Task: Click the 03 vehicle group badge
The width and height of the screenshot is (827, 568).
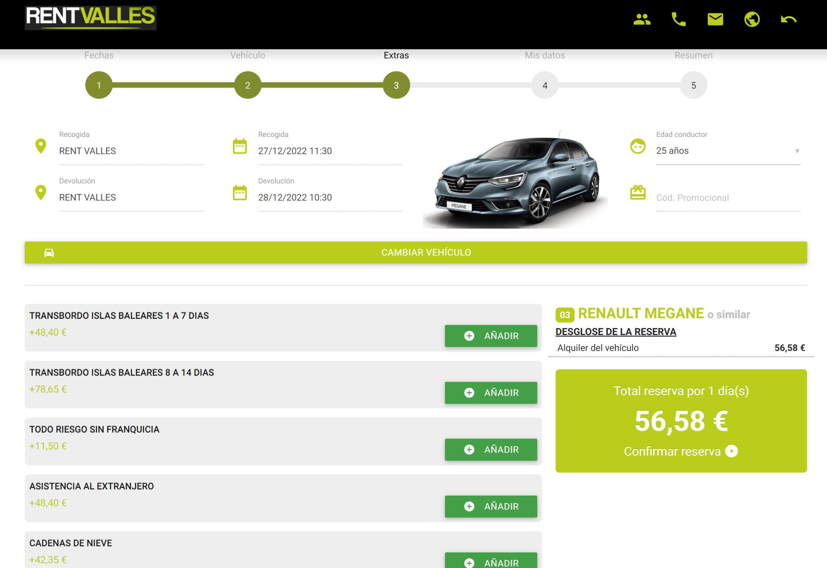Action: coord(565,315)
